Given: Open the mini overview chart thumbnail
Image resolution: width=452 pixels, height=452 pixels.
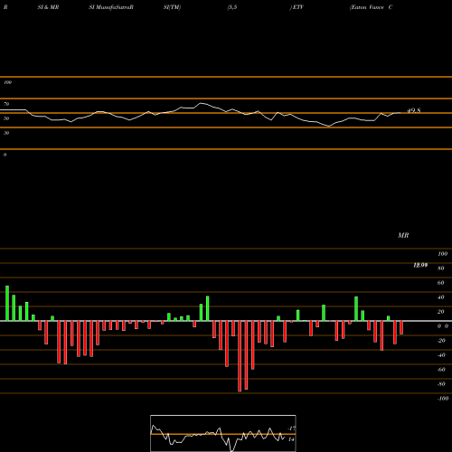Looking at the screenshot, I should point(223,433).
